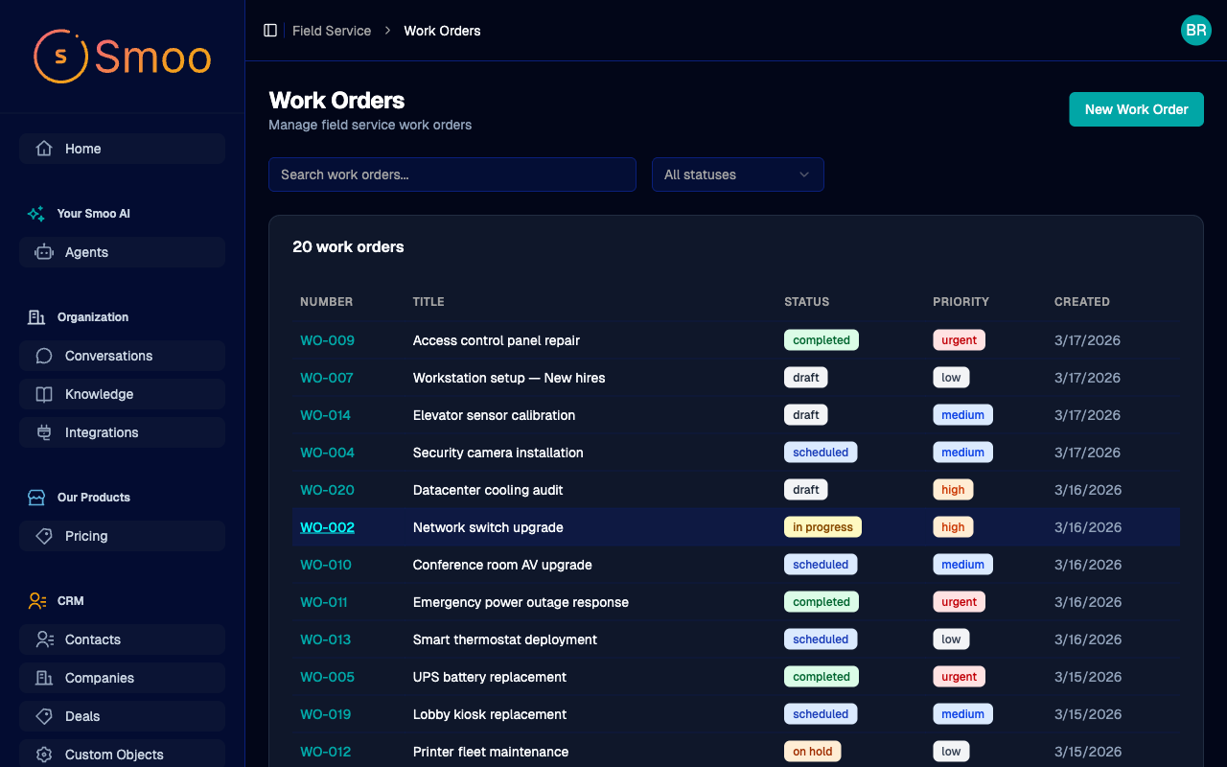Go to Field Service breadcrumb
1227x767 pixels.
332,31
